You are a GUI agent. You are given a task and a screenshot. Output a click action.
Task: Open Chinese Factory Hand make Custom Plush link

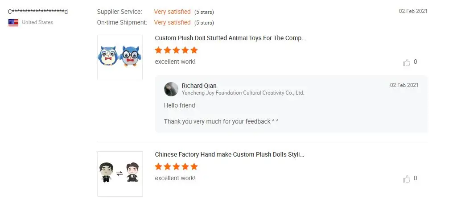click(x=230, y=154)
